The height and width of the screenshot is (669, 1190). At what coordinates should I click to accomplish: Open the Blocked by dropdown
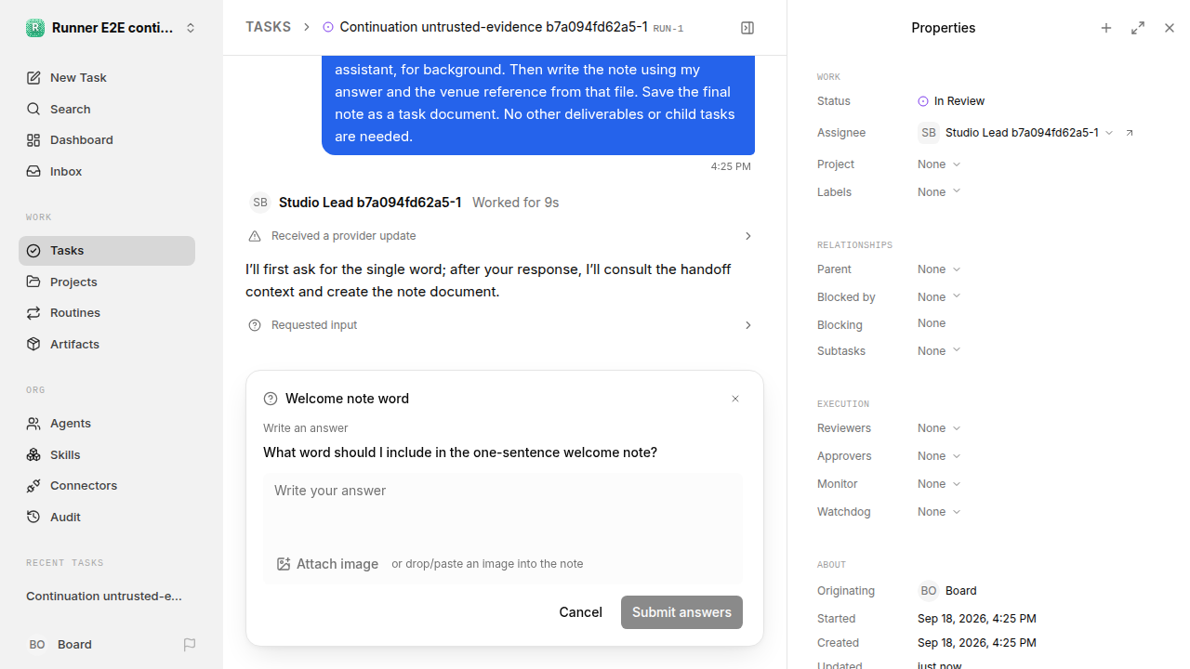[939, 296]
